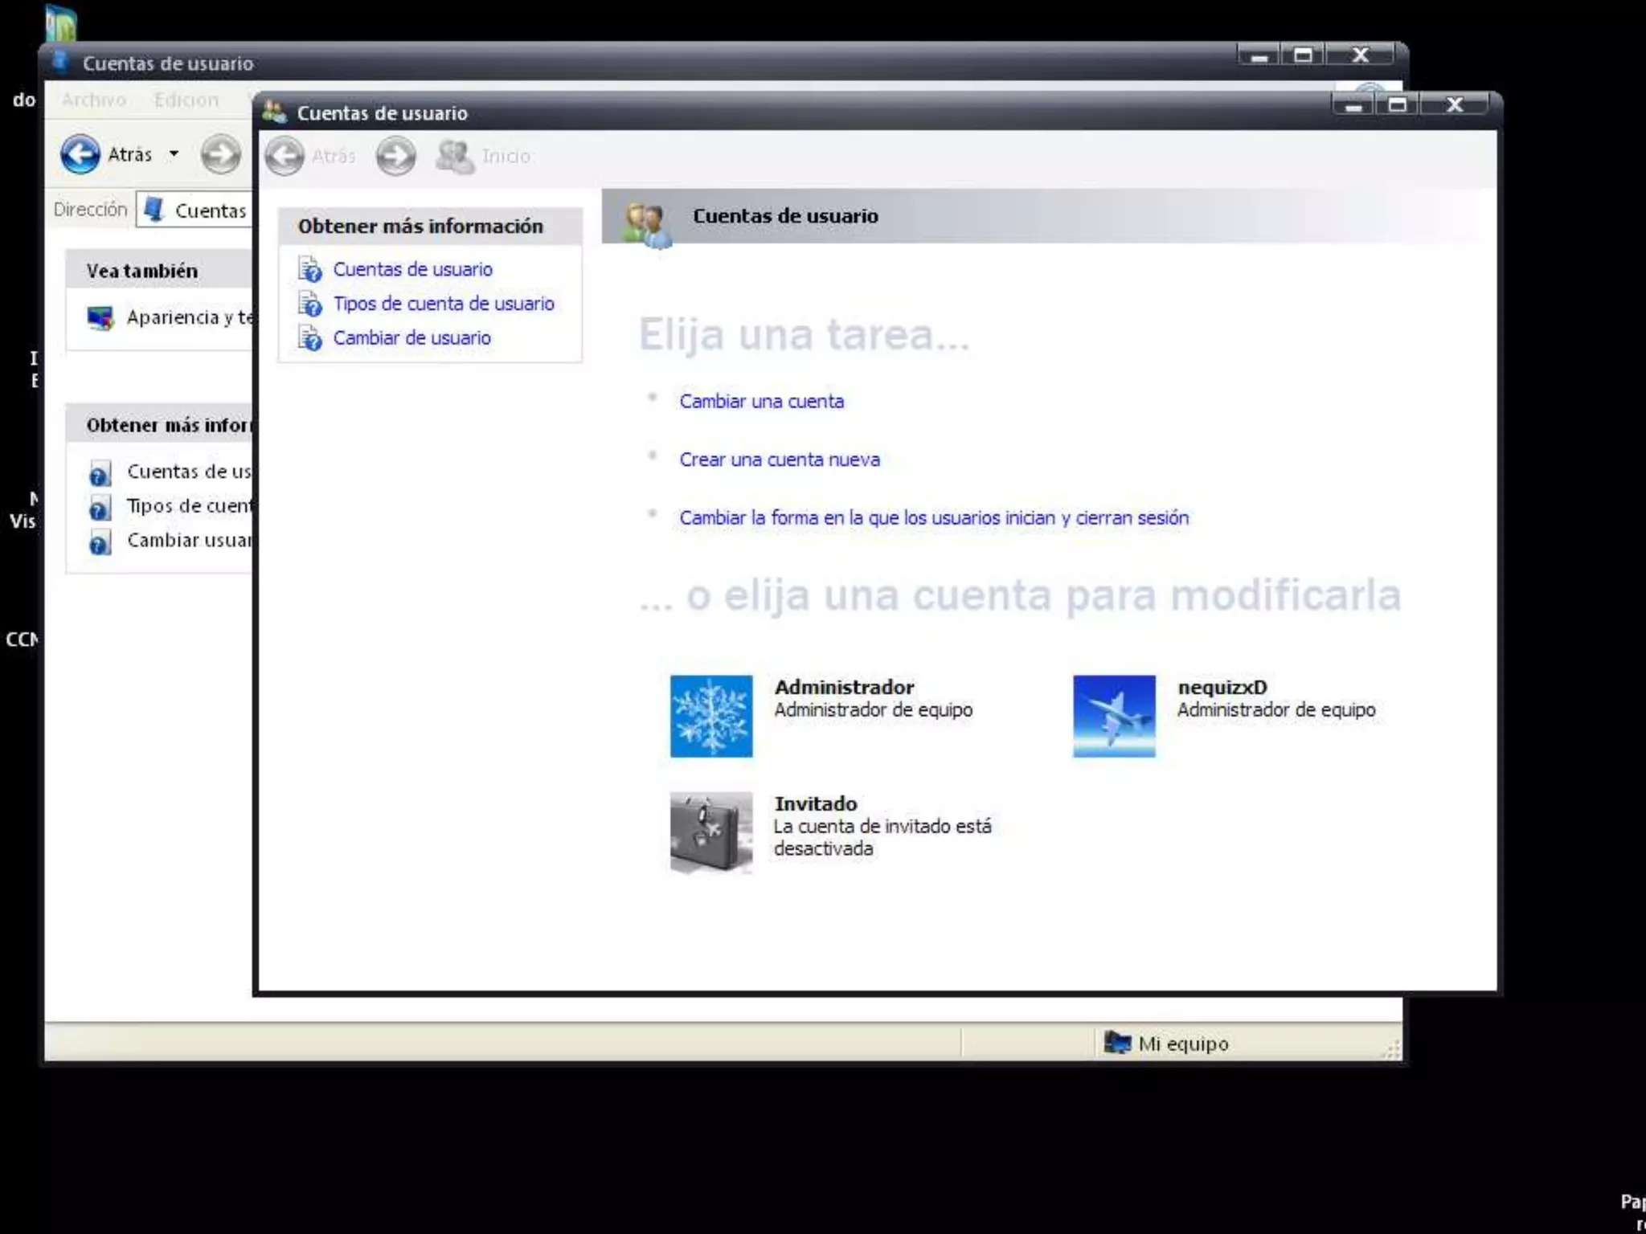Screen dimensions: 1646x1234
Task: Select the nequizxD airplane account picture
Action: coord(1114,716)
